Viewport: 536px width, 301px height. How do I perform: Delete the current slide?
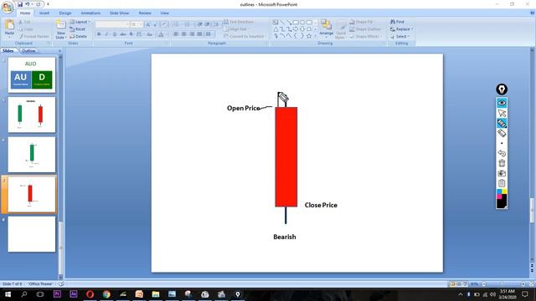(78, 36)
